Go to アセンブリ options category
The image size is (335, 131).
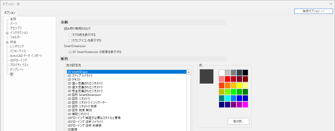(16, 28)
